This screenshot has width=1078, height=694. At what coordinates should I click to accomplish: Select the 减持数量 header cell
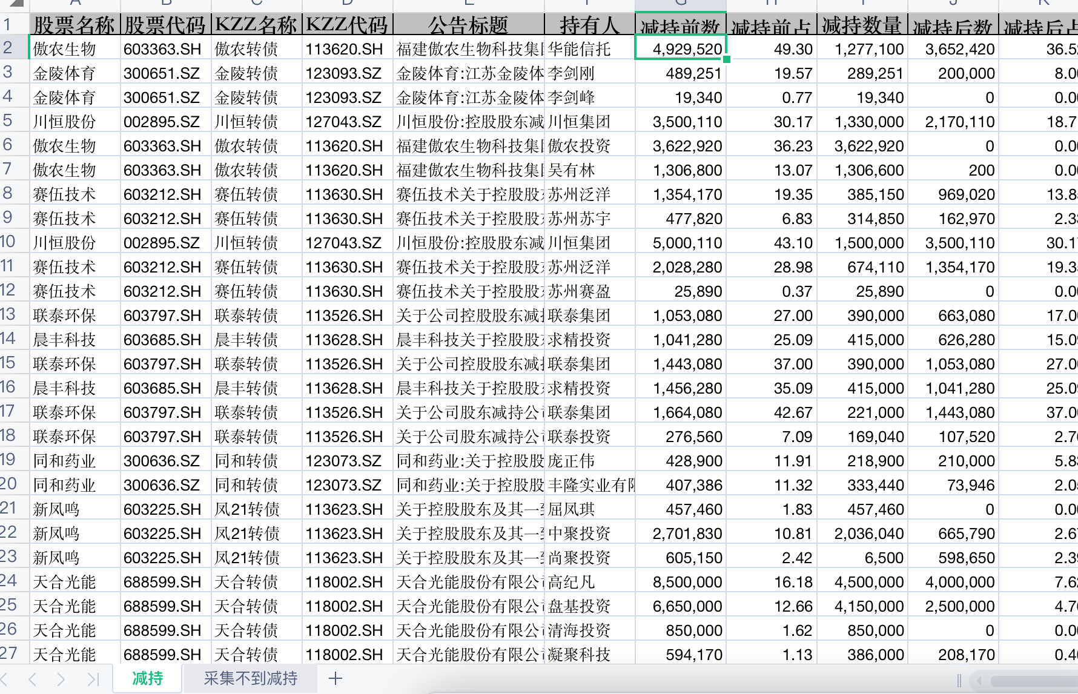coord(862,25)
